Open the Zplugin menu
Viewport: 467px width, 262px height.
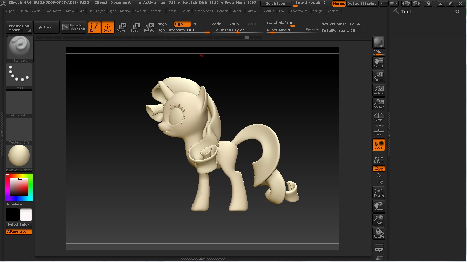(318, 11)
